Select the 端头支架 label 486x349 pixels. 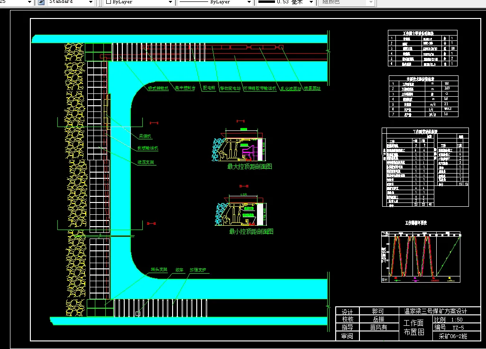pyautogui.click(x=159, y=270)
